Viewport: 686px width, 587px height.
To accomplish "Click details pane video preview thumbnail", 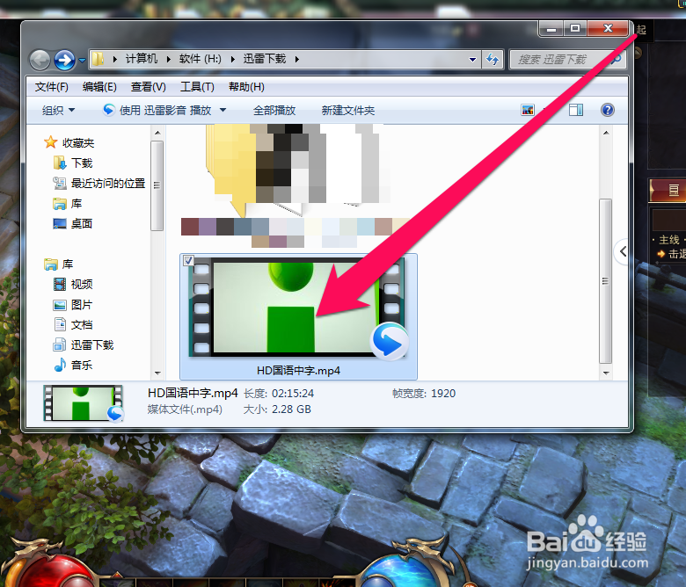I will point(84,403).
